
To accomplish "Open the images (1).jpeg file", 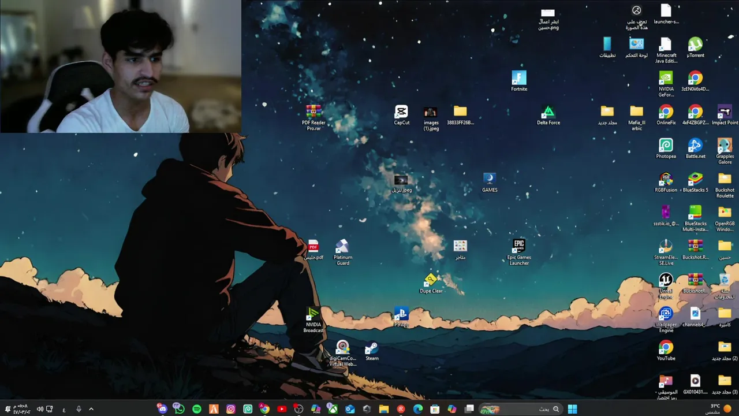I will 431,117.
